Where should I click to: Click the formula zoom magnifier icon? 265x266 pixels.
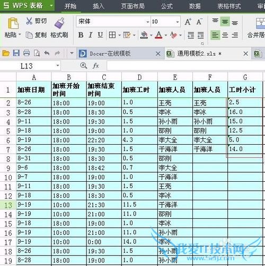(83, 66)
